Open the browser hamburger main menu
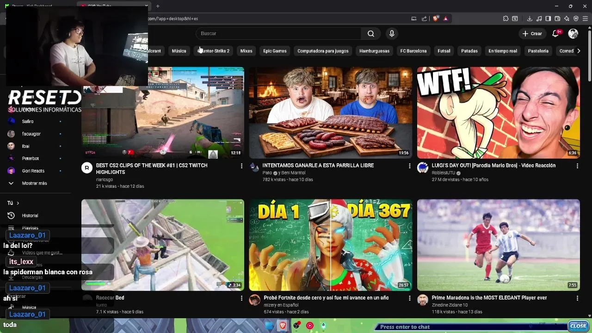Image resolution: width=592 pixels, height=333 pixels. click(585, 18)
